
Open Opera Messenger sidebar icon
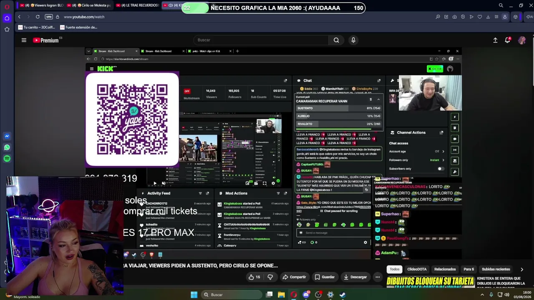tap(7, 136)
